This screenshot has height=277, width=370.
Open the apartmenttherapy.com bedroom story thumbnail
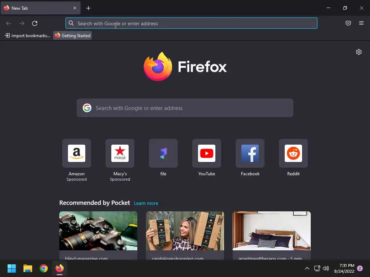point(272,231)
